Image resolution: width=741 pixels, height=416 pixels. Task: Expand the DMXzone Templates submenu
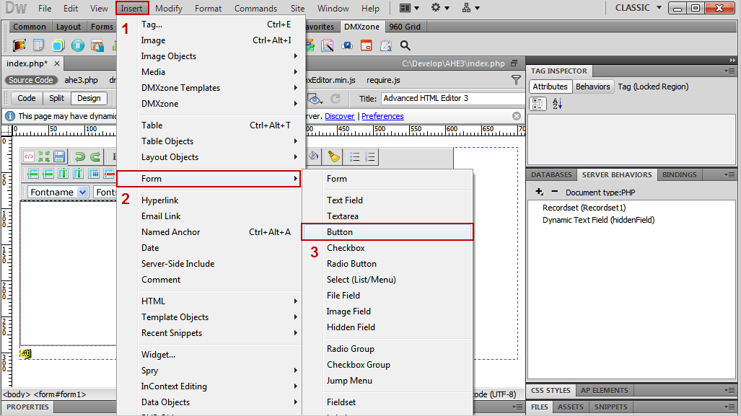pos(209,88)
